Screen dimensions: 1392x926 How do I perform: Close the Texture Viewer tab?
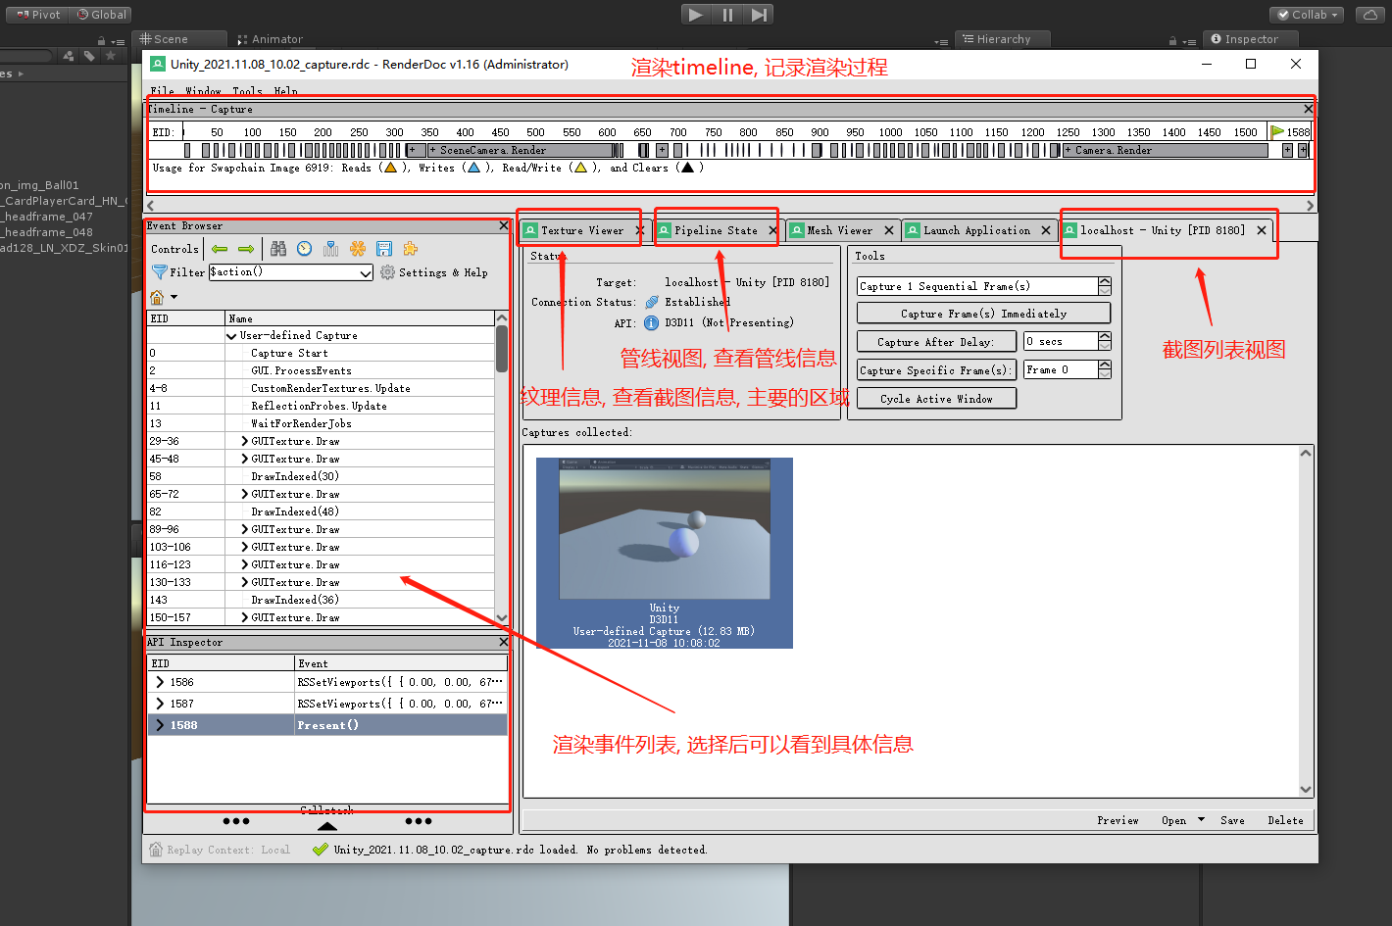point(640,230)
